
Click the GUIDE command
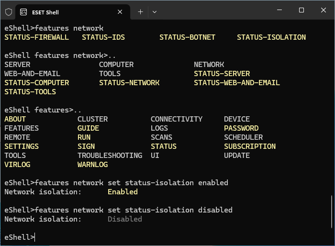(88, 128)
